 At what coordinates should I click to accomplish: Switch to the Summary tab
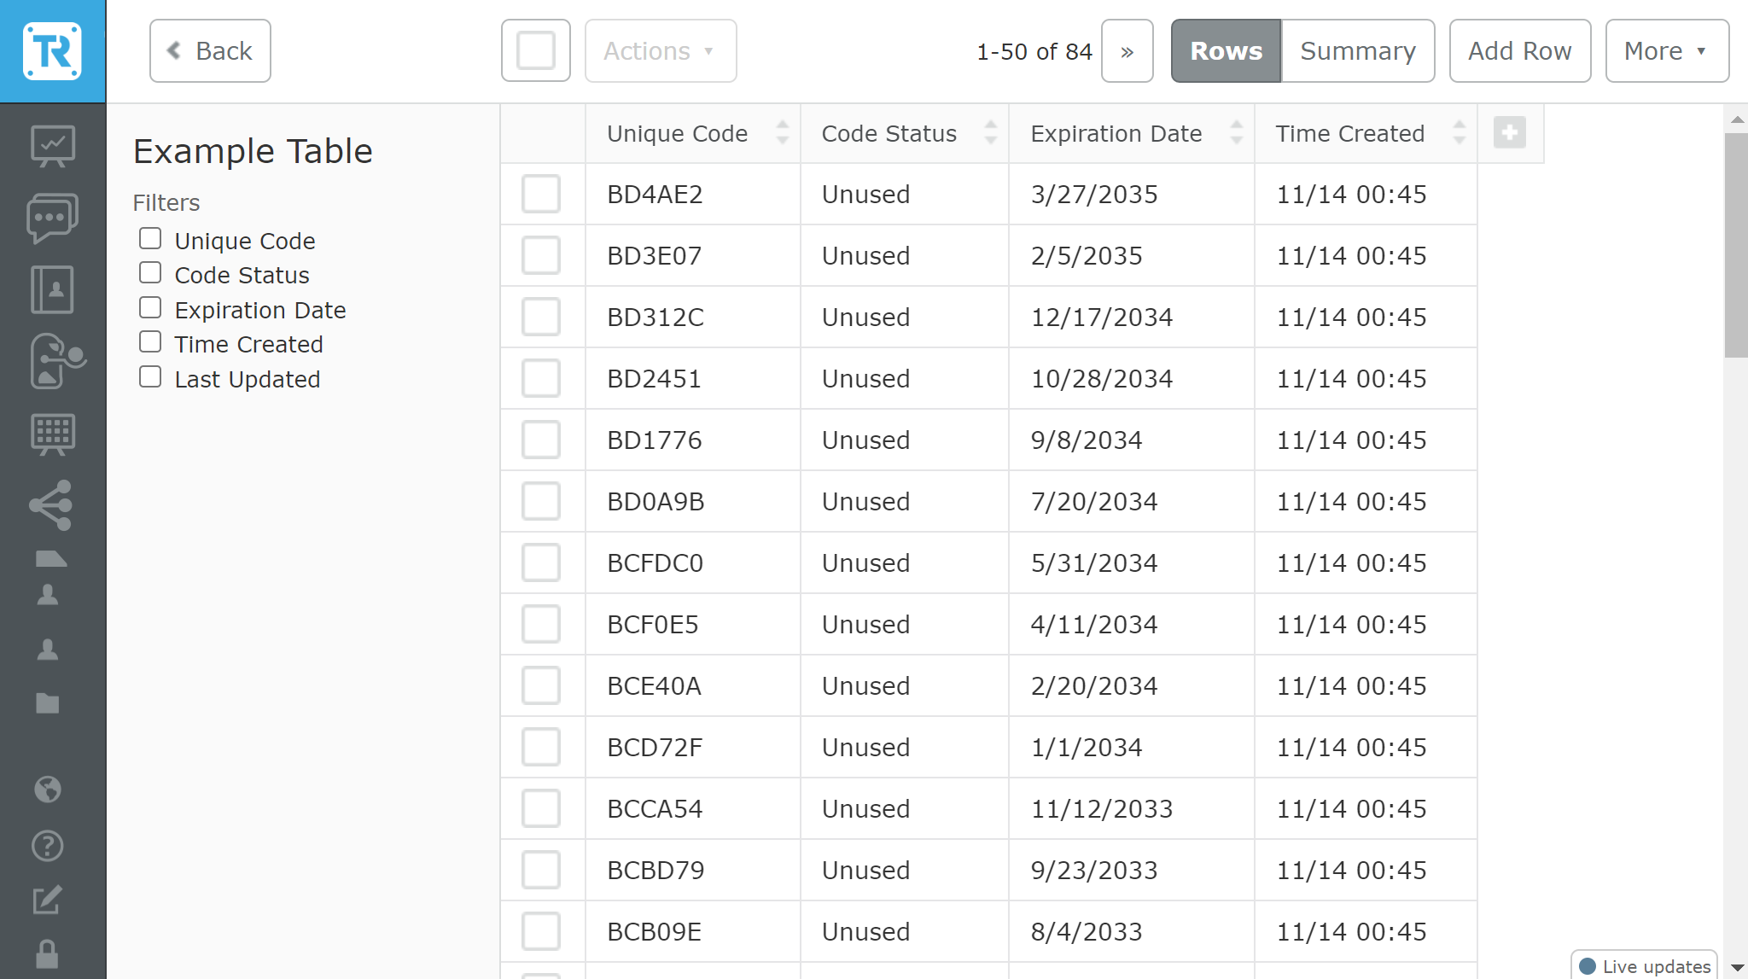click(x=1357, y=51)
